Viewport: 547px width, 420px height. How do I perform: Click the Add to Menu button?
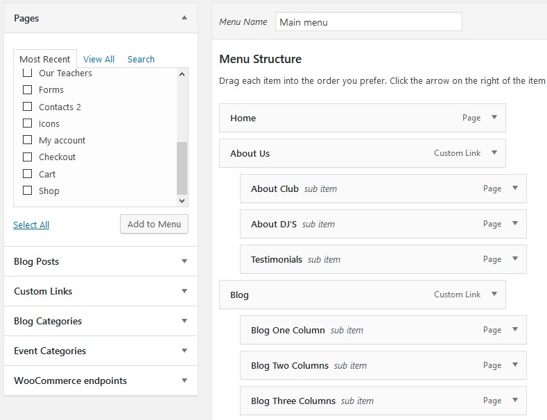(x=154, y=225)
